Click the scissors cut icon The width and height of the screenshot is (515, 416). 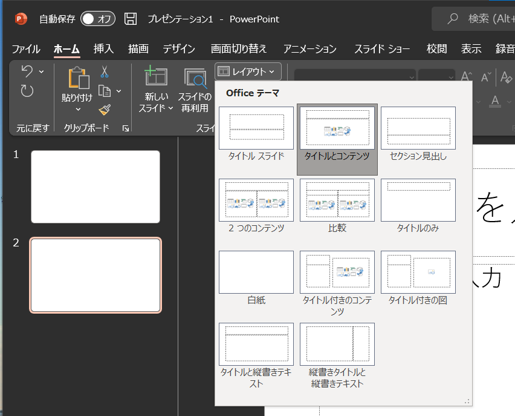click(x=105, y=71)
